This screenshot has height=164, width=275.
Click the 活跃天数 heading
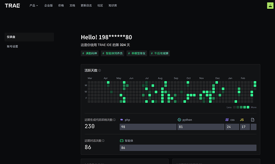coord(91,70)
